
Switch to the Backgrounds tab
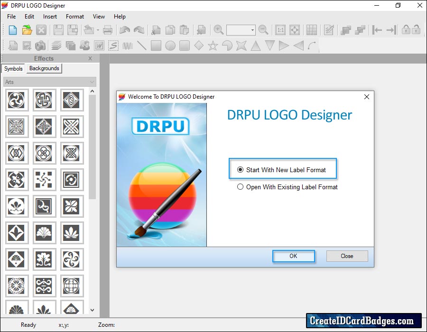pyautogui.click(x=44, y=68)
